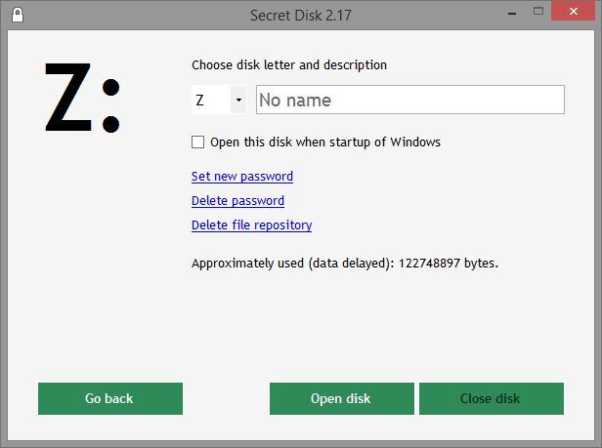
Task: Open the Set new password link
Action: click(242, 177)
